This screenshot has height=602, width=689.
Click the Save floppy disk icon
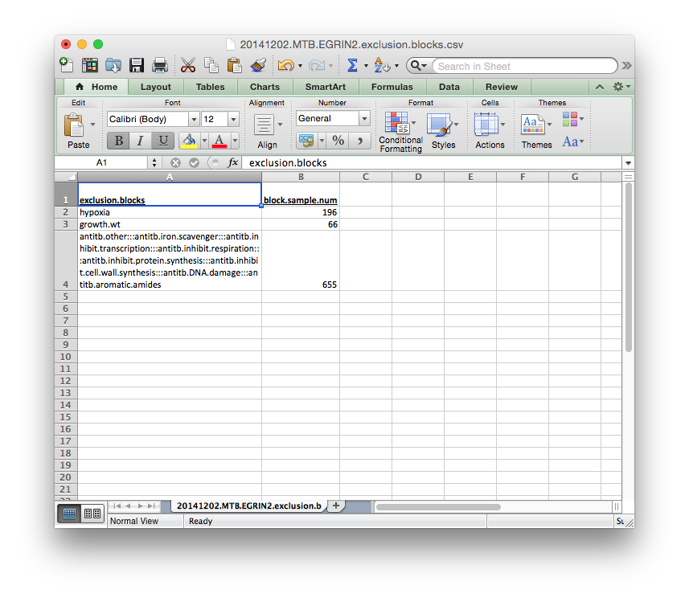coord(136,66)
